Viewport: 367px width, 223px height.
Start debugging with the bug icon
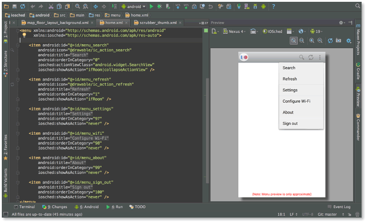click(x=160, y=7)
